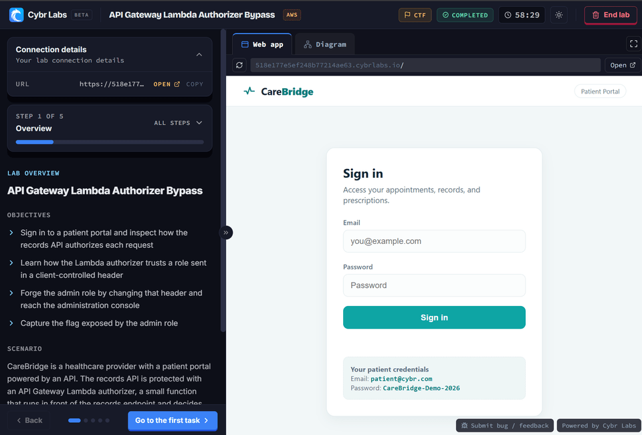Screen dimensions: 642x435
Task: Click the 58:29 lab timer
Action: [522, 15]
